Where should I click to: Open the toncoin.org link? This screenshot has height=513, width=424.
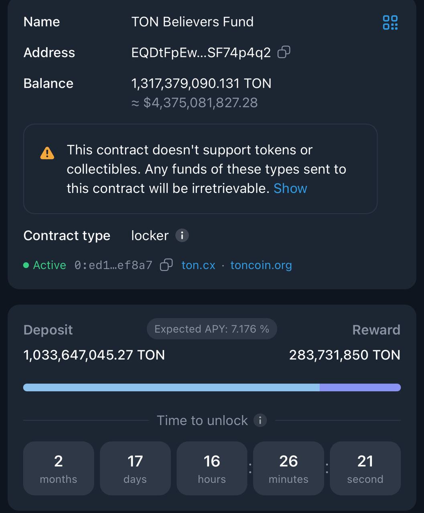click(261, 265)
